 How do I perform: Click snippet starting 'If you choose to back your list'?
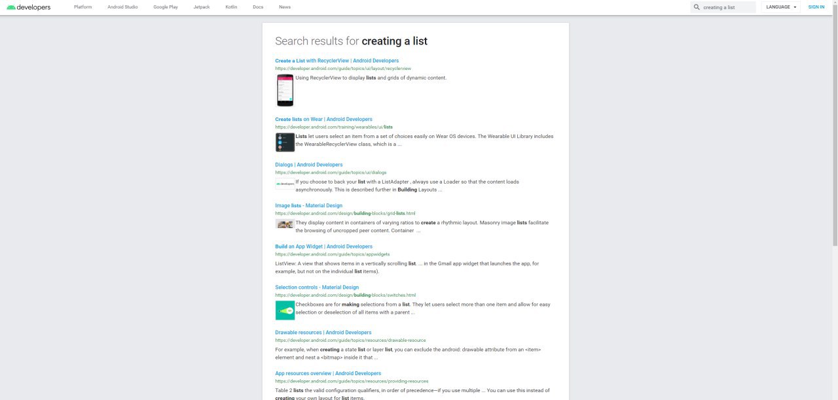pyautogui.click(x=407, y=186)
